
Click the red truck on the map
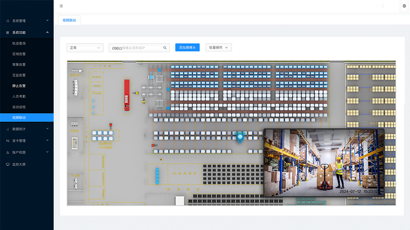pyautogui.click(x=127, y=95)
